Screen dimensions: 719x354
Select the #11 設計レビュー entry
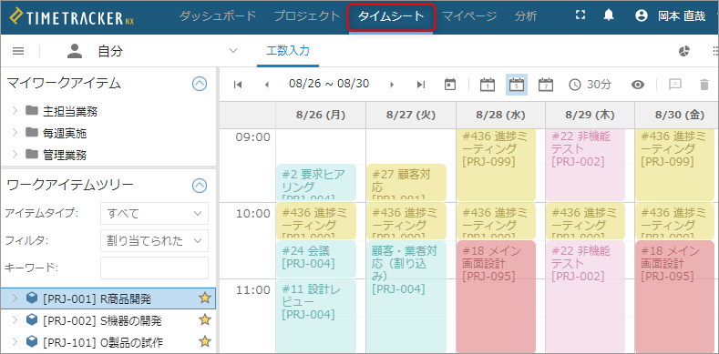point(316,316)
